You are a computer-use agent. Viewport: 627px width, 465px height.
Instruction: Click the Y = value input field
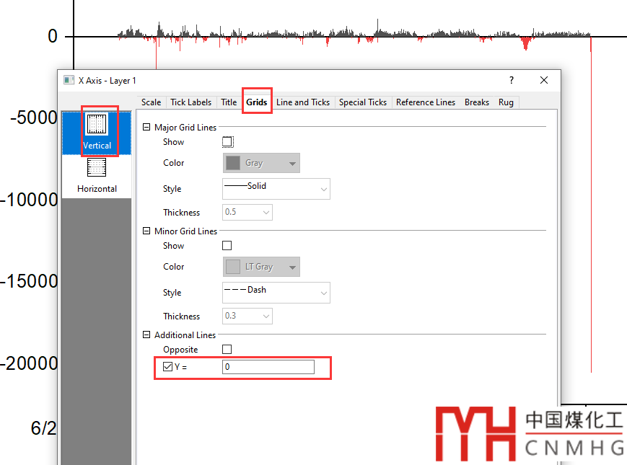[x=268, y=367]
